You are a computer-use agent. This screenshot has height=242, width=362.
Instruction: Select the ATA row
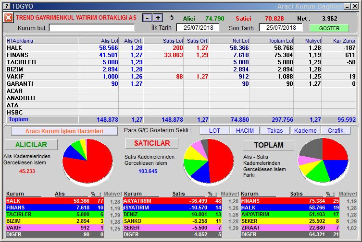click(x=181, y=105)
